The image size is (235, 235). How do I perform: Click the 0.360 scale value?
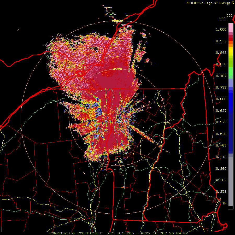(x=221, y=168)
